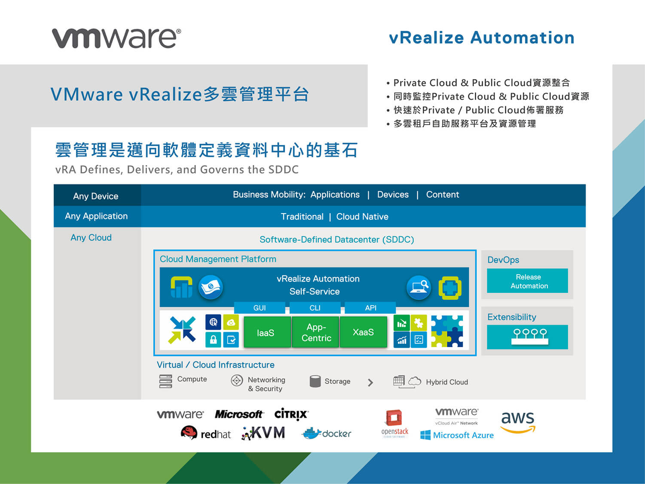645x484 pixels.
Task: Click the Extensibility heading
Action: click(512, 317)
